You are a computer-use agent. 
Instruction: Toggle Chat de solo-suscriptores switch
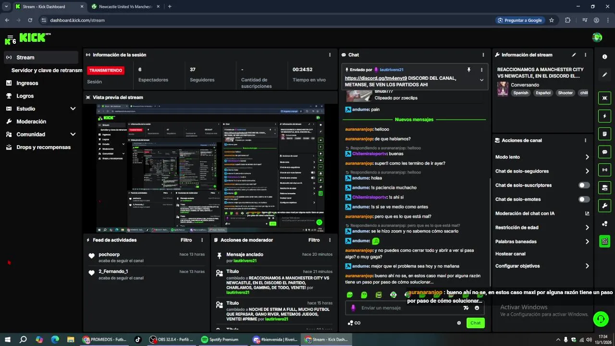584,185
